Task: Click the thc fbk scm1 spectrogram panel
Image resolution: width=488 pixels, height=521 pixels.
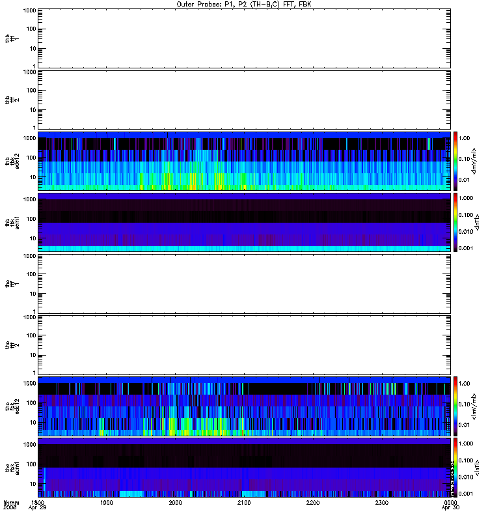Action: coord(244,468)
